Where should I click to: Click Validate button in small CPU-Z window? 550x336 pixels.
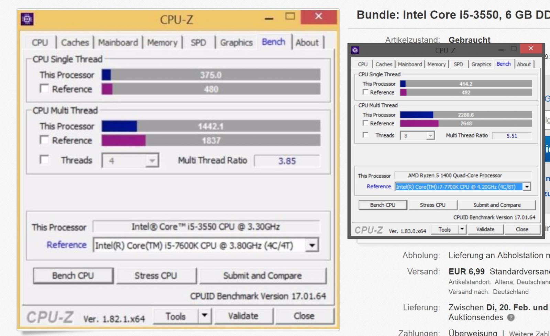(x=485, y=229)
